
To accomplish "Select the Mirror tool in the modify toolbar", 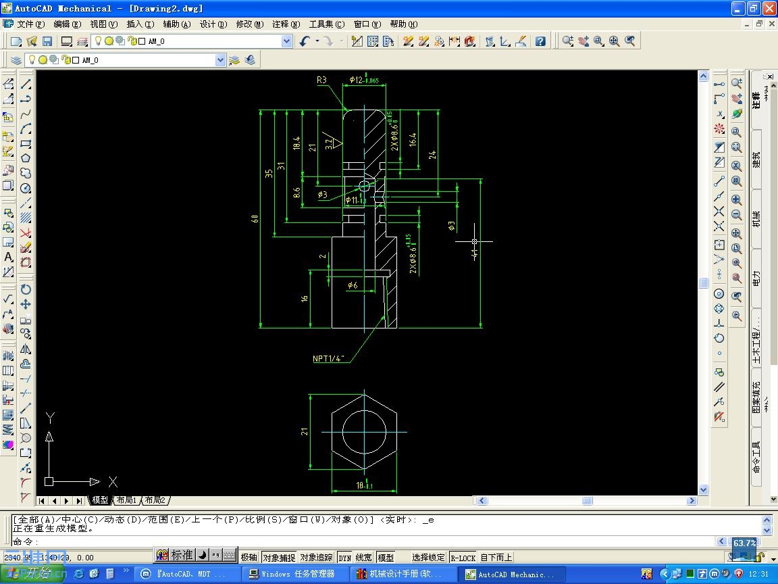I will click(26, 349).
